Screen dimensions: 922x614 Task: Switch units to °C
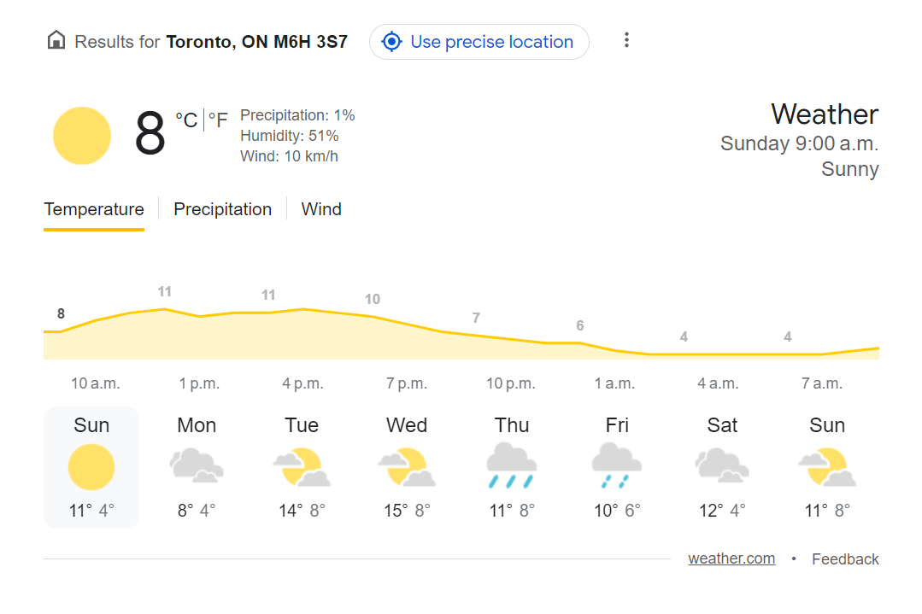pos(186,120)
